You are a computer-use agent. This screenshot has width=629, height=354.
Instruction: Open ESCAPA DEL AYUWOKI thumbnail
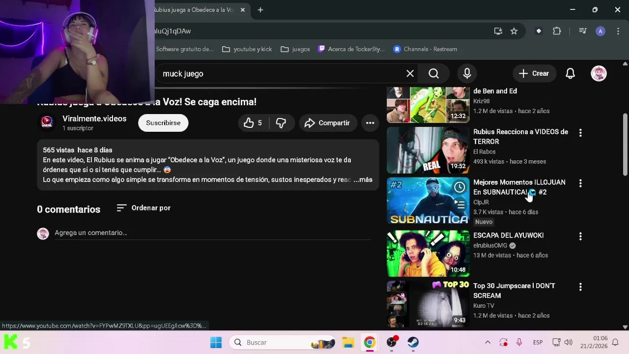click(x=428, y=254)
